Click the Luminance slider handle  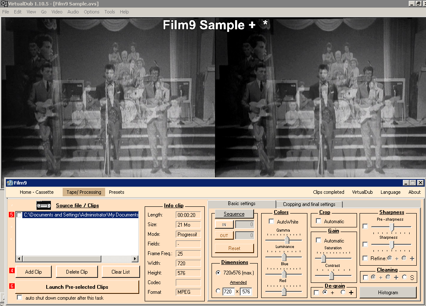point(284,256)
